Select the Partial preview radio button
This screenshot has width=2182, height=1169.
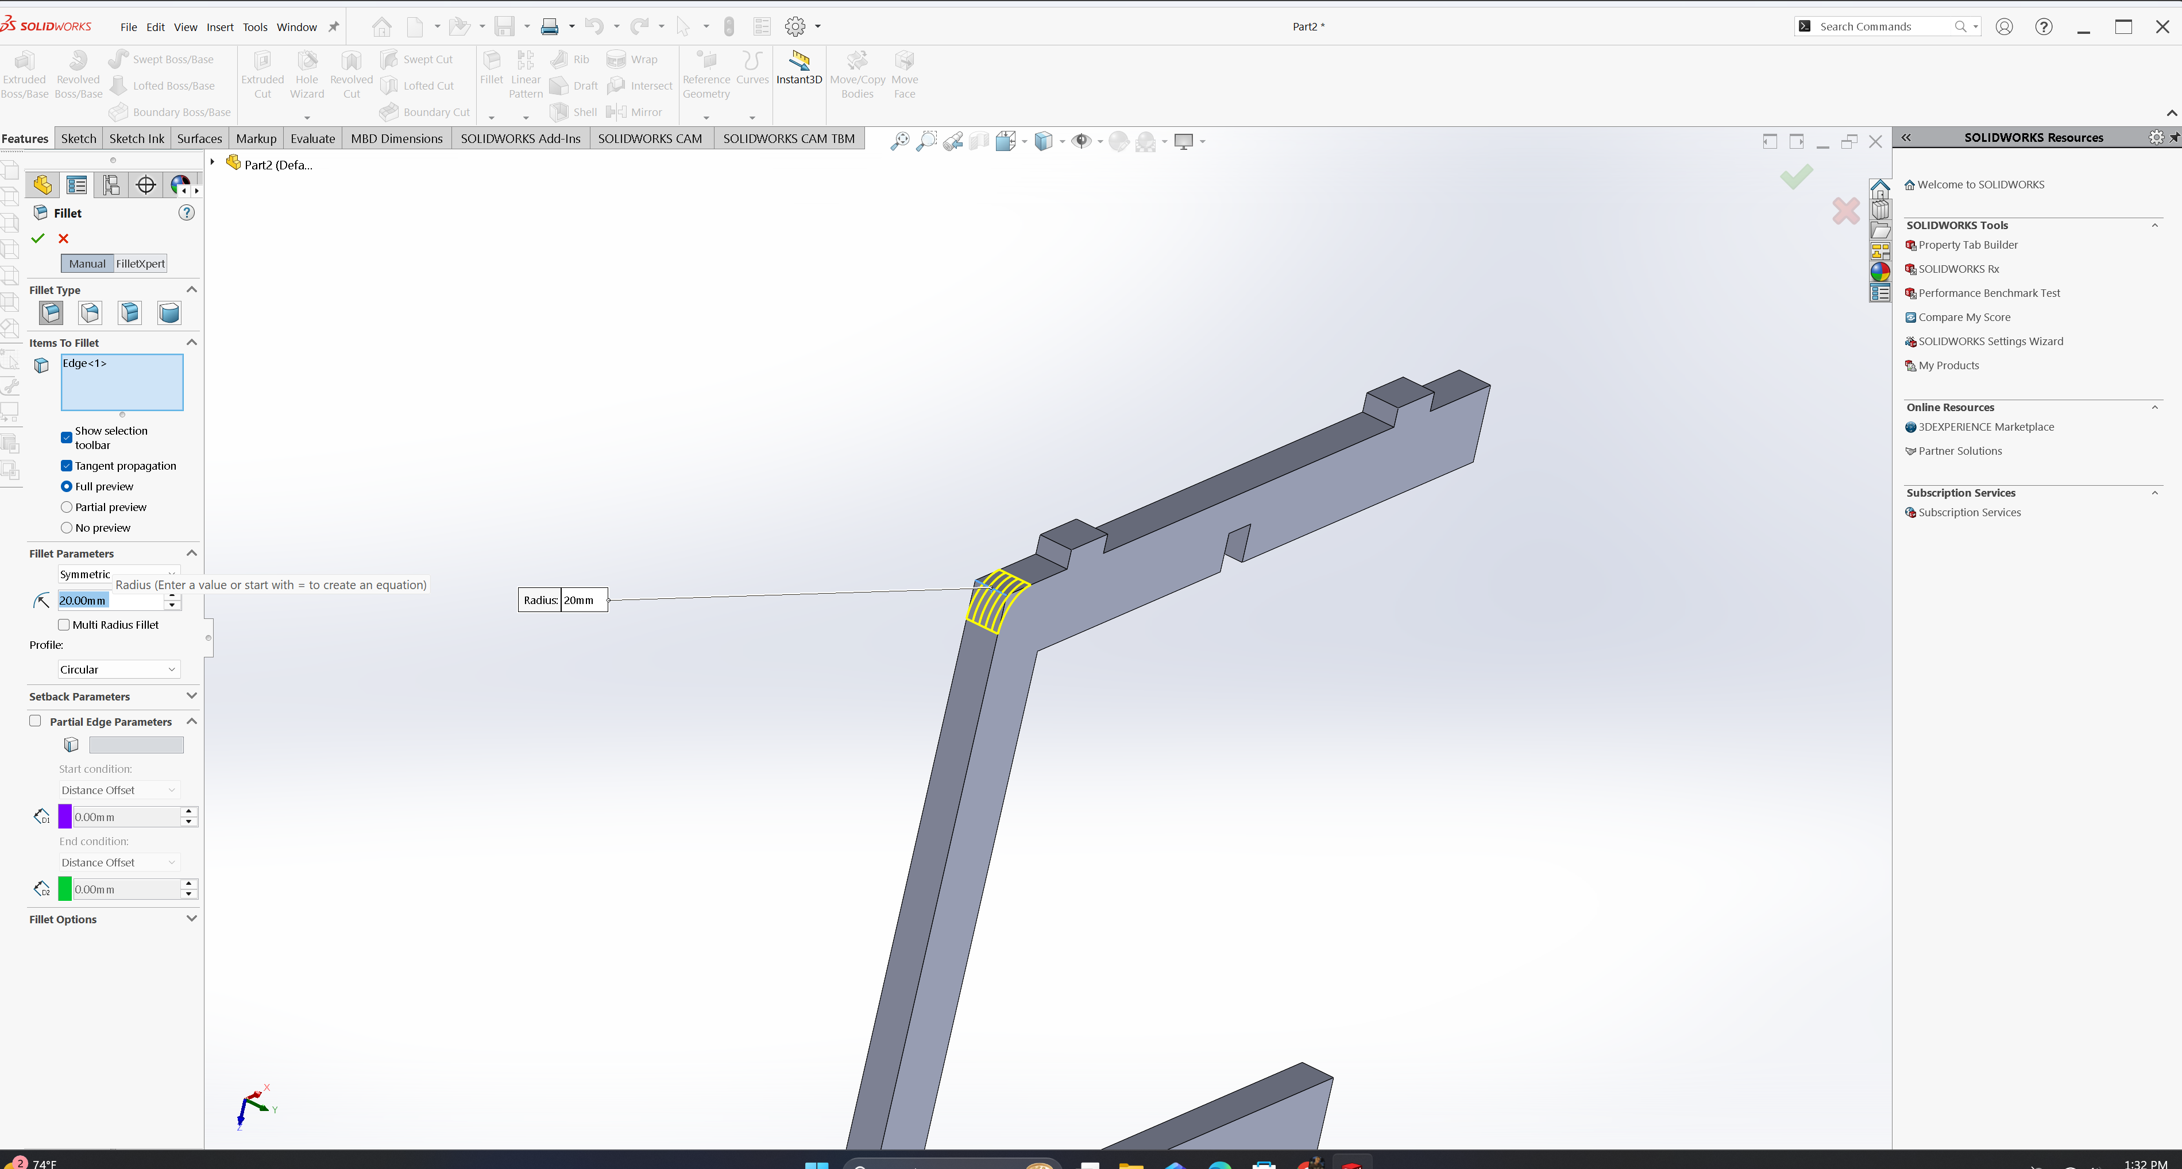tap(66, 507)
